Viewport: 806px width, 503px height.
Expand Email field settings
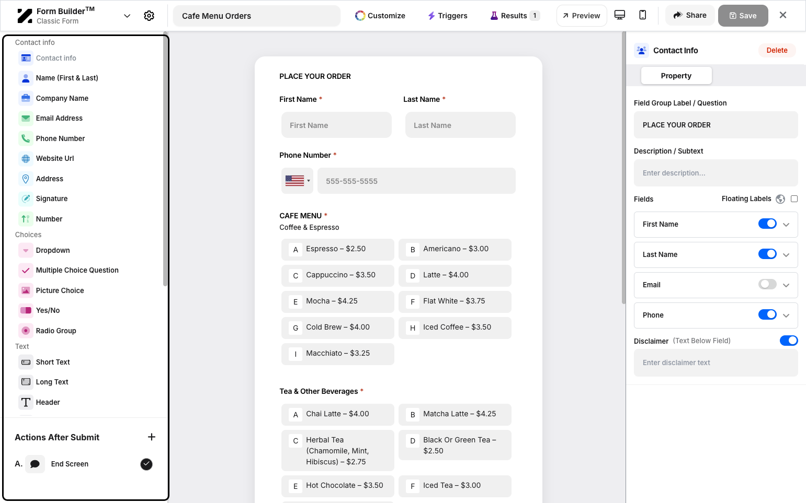coord(786,285)
